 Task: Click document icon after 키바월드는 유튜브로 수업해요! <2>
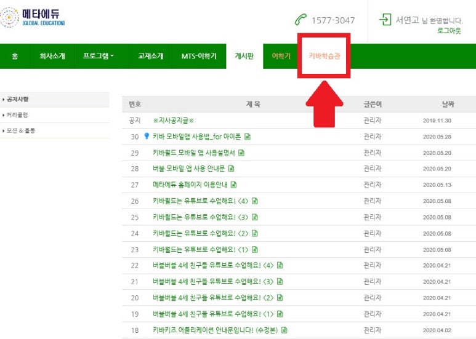click(x=255, y=233)
